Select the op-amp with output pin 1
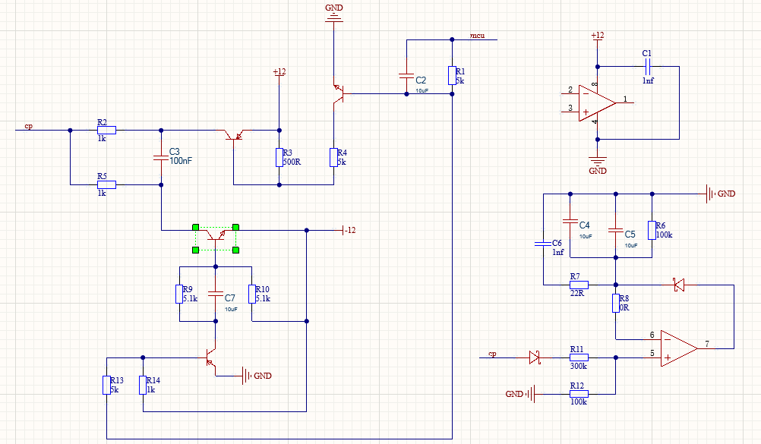 [x=597, y=103]
